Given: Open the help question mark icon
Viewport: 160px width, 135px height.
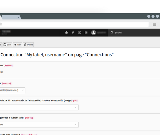Looking at the screenshot, I should point(79,33).
